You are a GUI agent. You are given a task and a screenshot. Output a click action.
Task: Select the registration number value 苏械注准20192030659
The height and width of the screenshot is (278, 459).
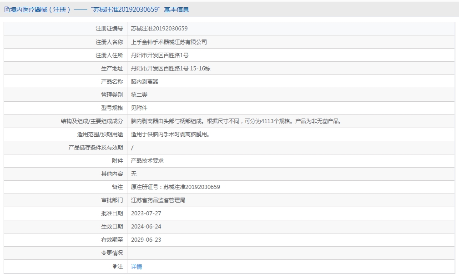159,29
